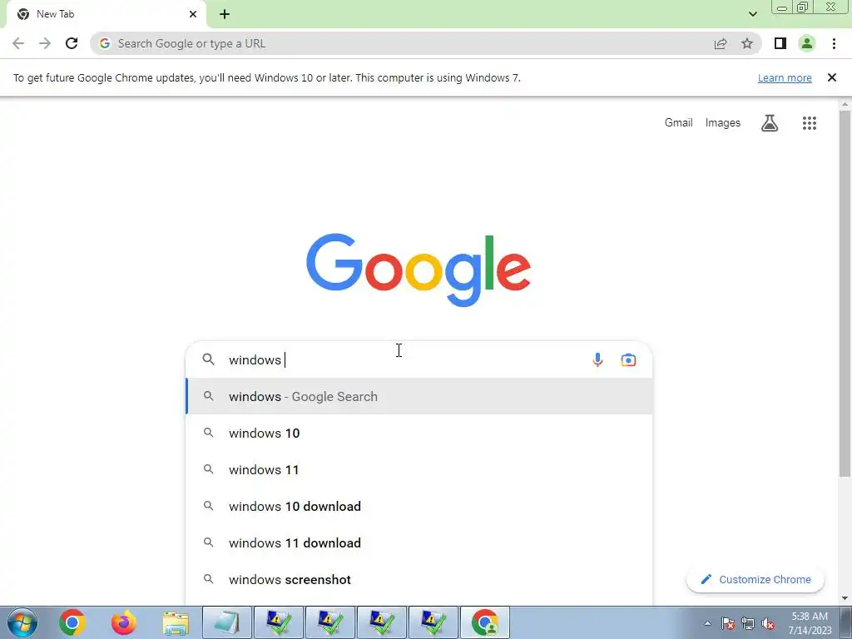Open a new tab with the plus button
852x639 pixels.
pos(225,14)
